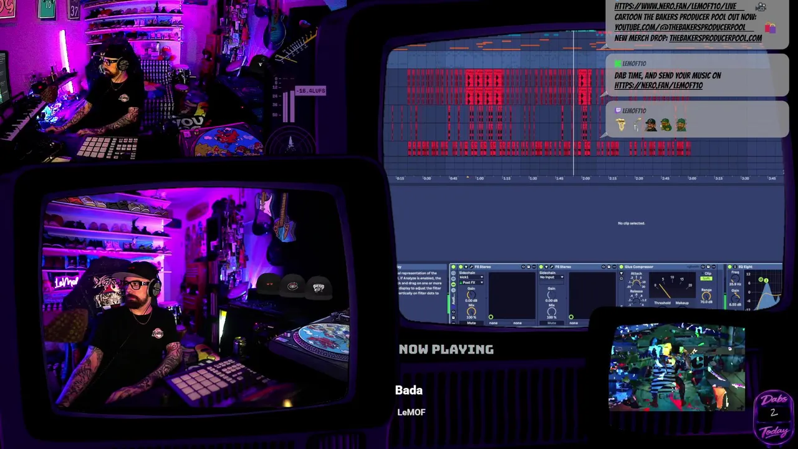Toggle the rack activator left of first F6 Stereo
The image size is (798, 449).
(453, 267)
